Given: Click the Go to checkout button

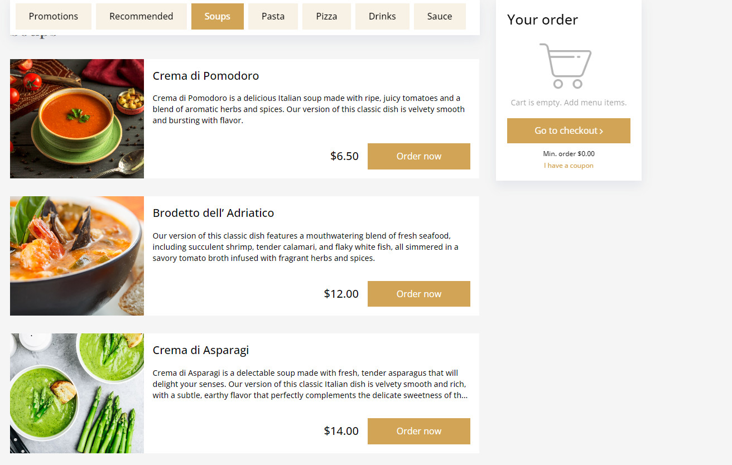Looking at the screenshot, I should coord(569,130).
